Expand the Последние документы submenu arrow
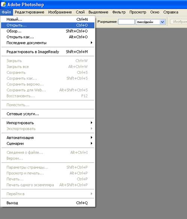Viewport: 187px width, 219px height. tap(91, 43)
